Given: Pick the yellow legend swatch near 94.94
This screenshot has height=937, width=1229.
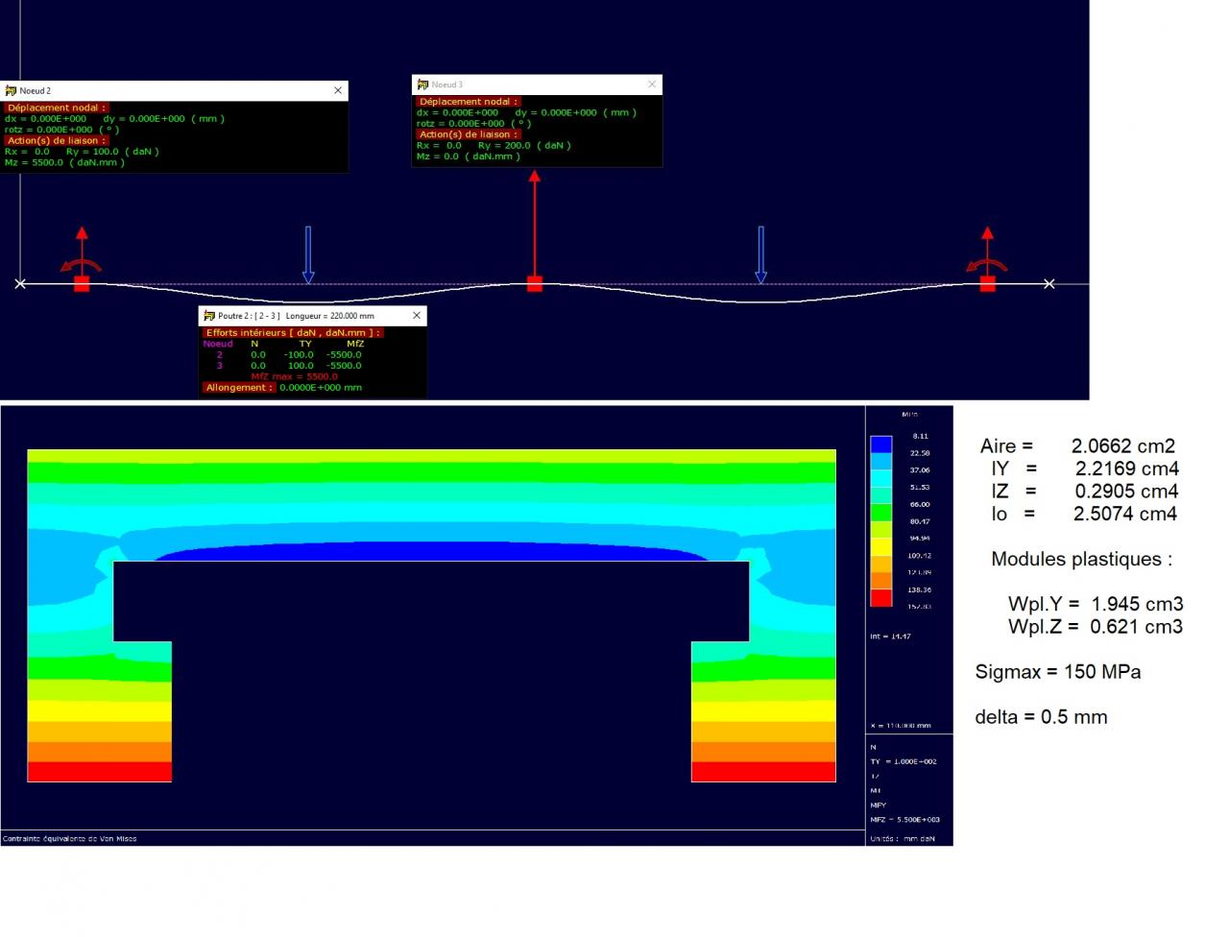Looking at the screenshot, I should (881, 547).
